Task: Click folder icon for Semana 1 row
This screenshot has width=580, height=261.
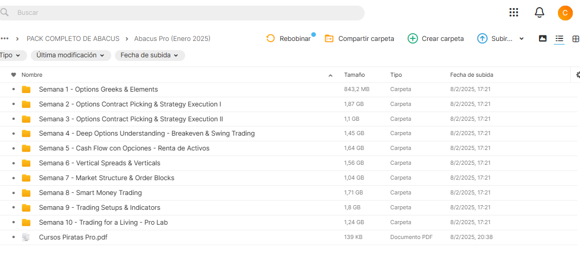Action: tap(26, 90)
